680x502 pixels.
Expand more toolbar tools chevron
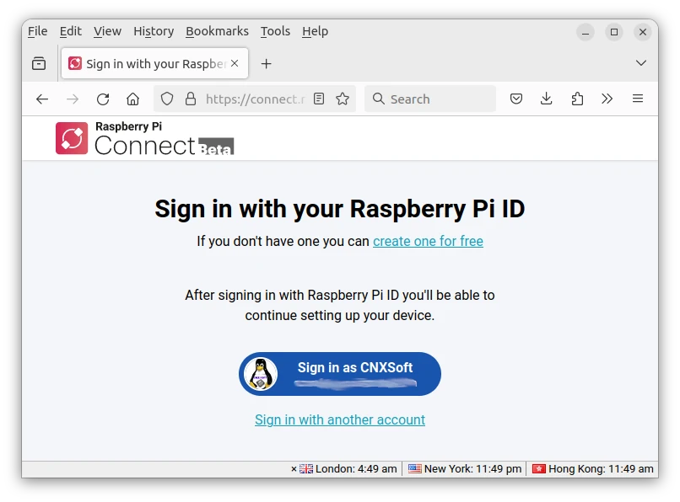tap(607, 99)
